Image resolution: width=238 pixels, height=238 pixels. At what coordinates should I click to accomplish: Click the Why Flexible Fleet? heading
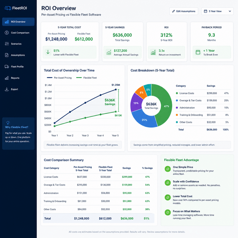[17, 127]
